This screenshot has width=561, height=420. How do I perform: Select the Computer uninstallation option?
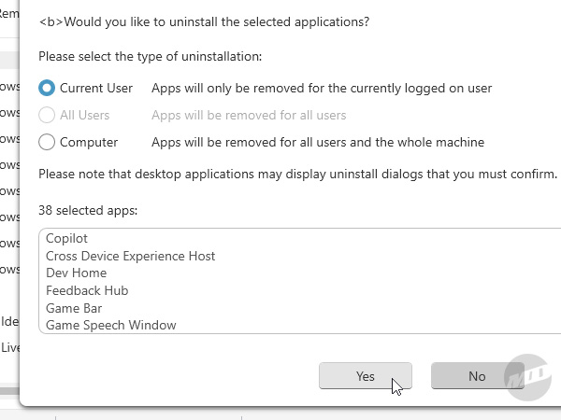point(47,142)
